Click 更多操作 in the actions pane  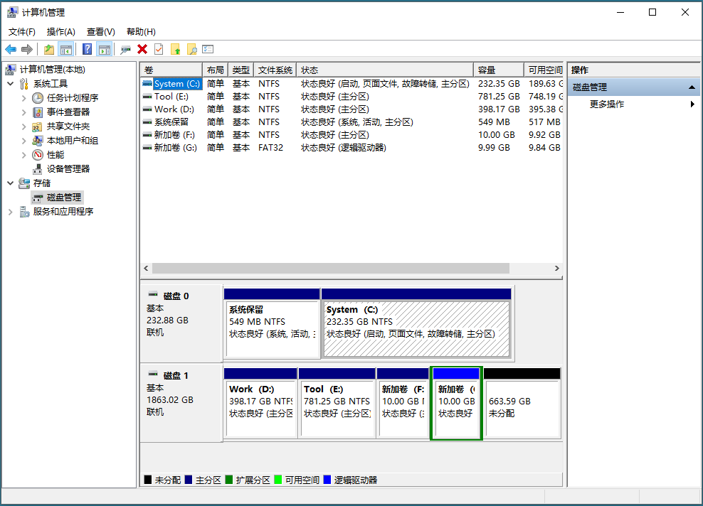point(607,104)
